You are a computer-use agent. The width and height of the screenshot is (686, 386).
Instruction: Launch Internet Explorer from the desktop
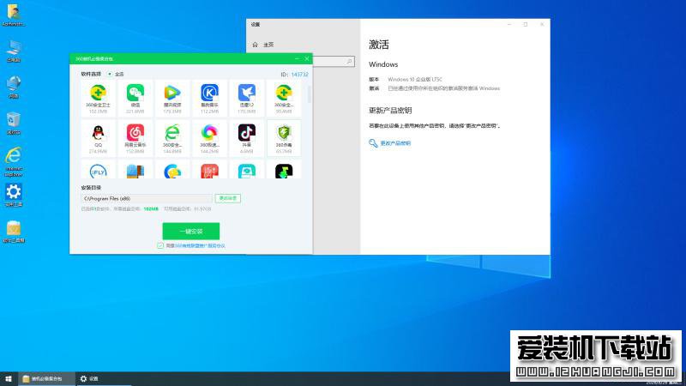point(14,162)
